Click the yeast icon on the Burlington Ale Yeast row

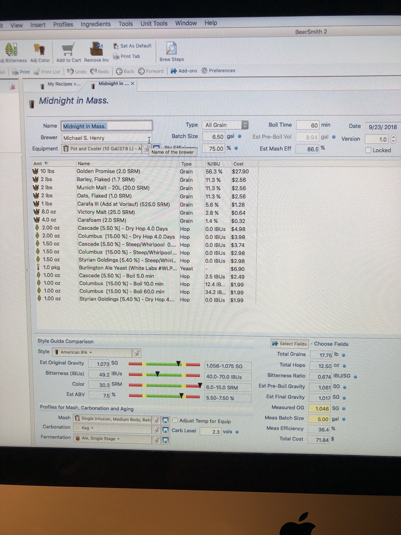coord(38,267)
